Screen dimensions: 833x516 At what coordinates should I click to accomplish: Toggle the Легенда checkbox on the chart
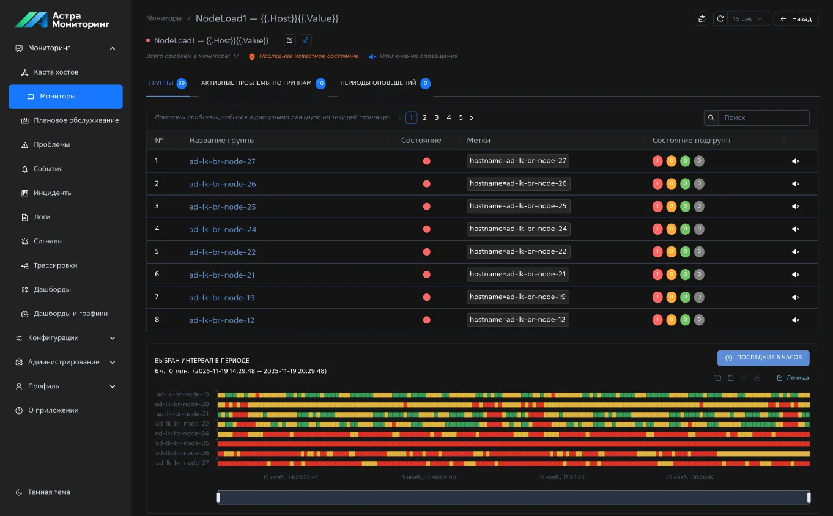(x=780, y=378)
